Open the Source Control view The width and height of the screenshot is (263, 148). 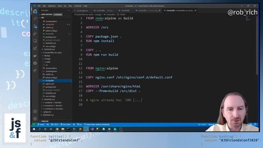35,26
